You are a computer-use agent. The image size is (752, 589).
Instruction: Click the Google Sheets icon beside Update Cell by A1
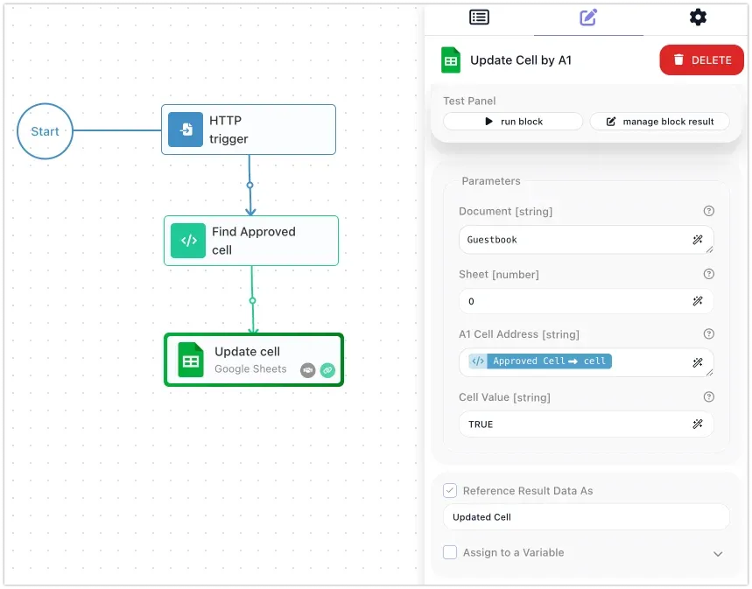(x=450, y=60)
